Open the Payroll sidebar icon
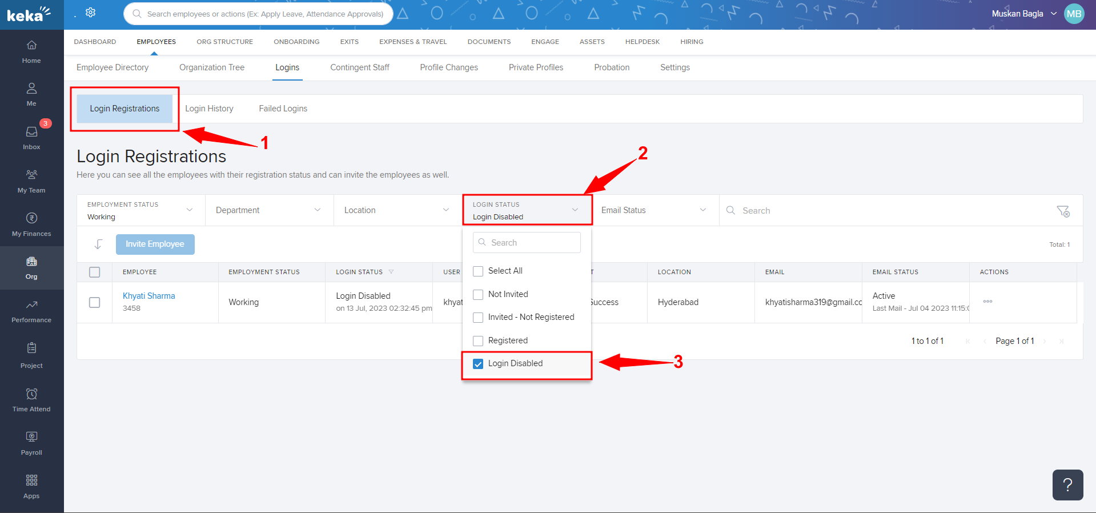 (x=31, y=443)
